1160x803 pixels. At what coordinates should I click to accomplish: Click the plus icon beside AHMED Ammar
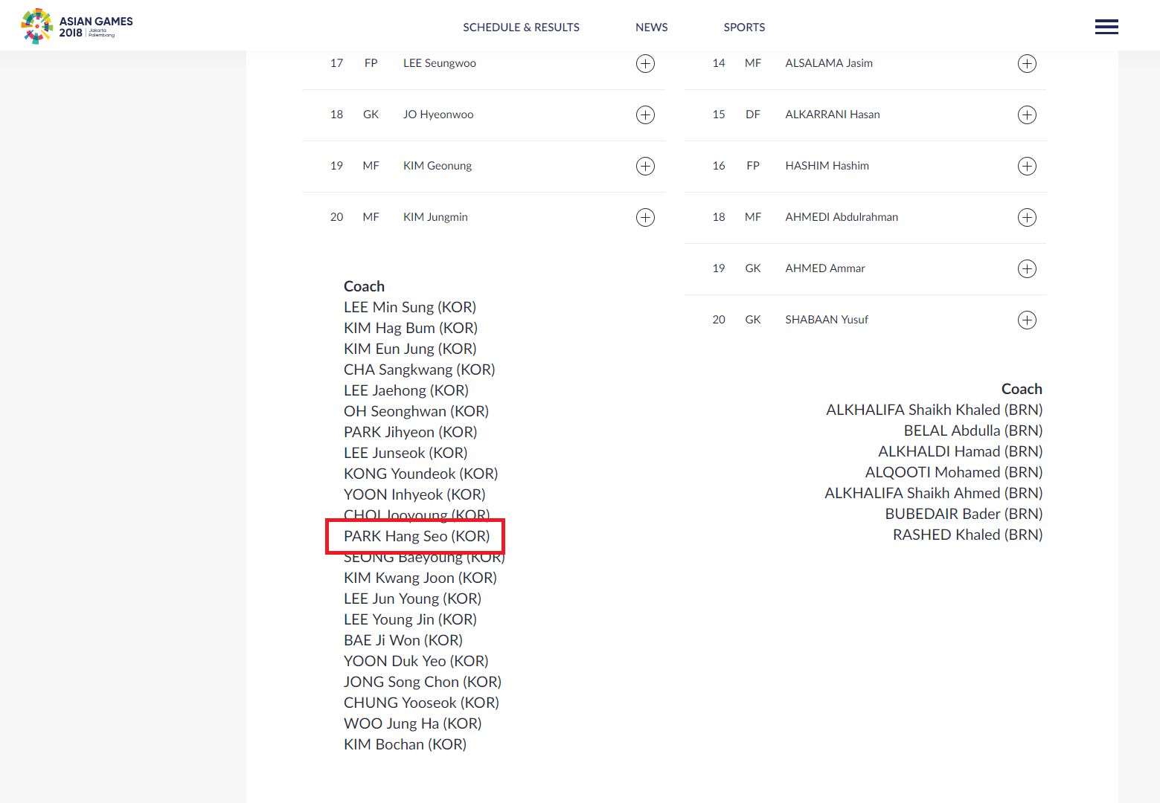pos(1027,268)
